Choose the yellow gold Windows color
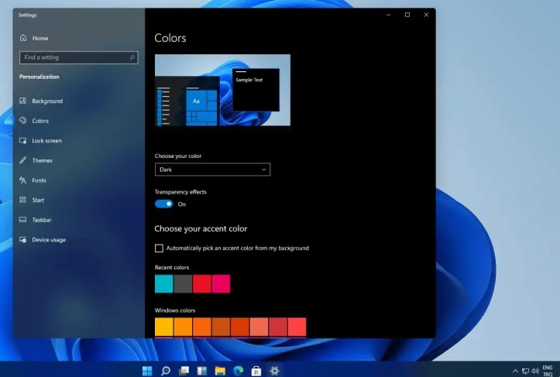The image size is (560, 377). click(x=164, y=327)
